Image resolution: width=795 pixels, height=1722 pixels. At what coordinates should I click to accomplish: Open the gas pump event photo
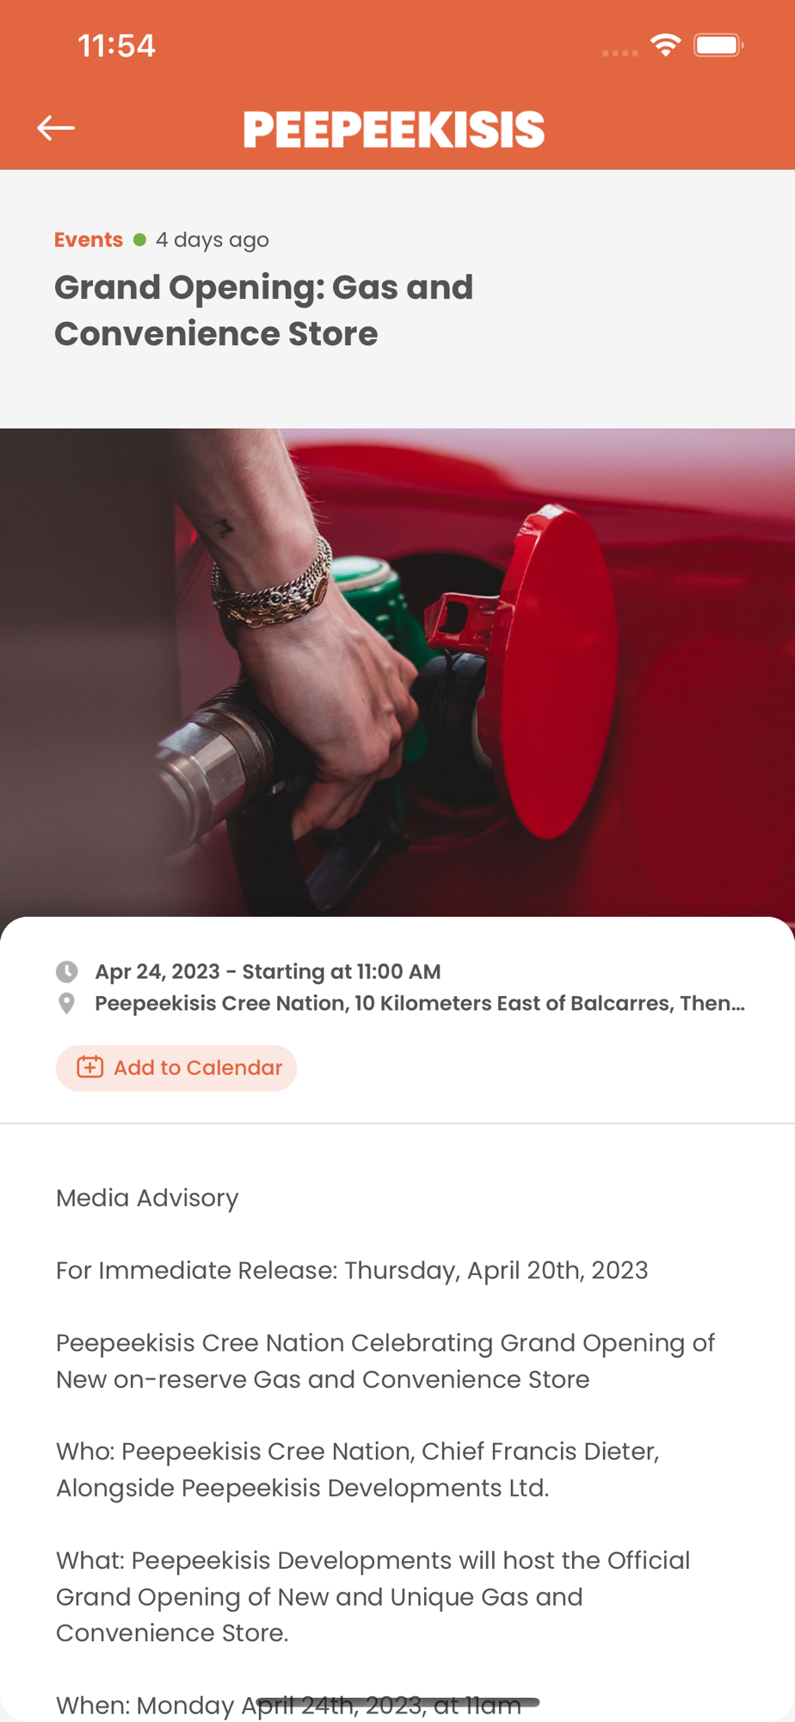click(x=397, y=672)
